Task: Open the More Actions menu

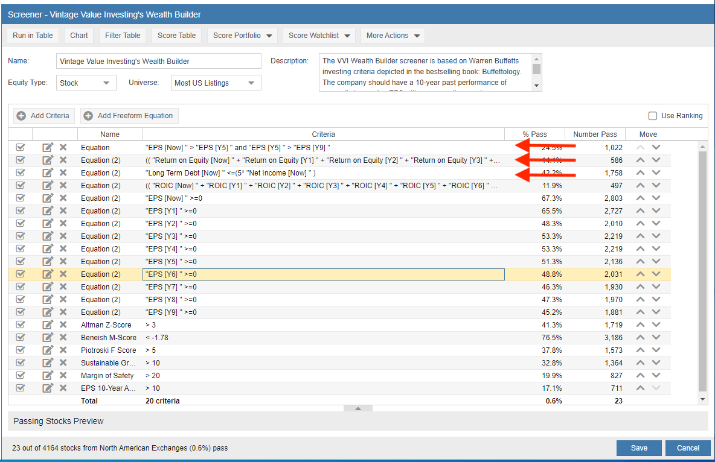Action: coord(393,36)
